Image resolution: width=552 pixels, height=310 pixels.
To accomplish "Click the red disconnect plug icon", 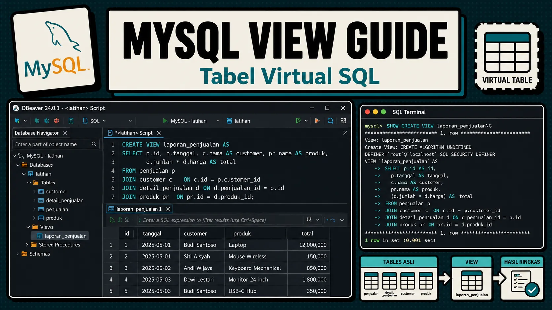I will point(56,121).
